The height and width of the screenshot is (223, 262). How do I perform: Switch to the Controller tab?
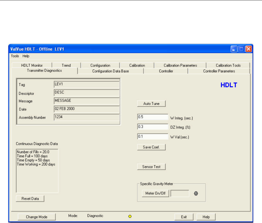[x=166, y=71]
